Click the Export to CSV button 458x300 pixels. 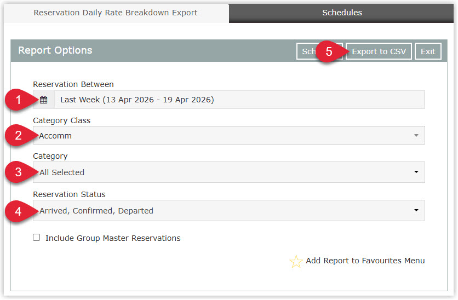379,51
